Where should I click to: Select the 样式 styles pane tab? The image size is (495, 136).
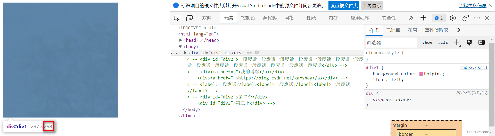[374, 30]
